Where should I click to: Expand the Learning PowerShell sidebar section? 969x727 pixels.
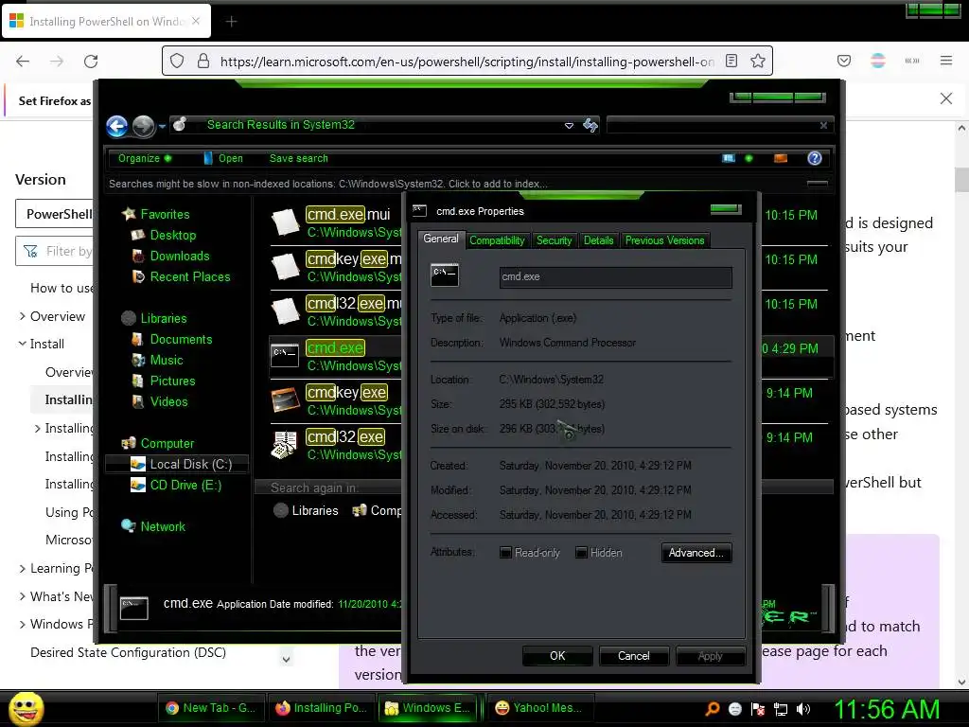point(23,568)
